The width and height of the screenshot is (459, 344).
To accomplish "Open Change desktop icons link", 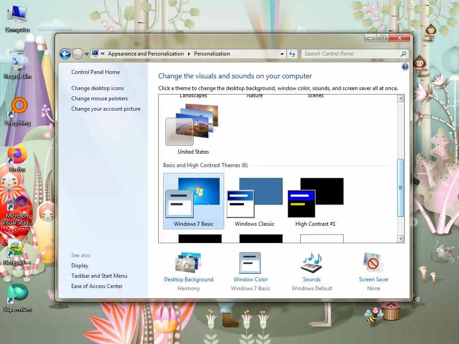I will coord(97,88).
